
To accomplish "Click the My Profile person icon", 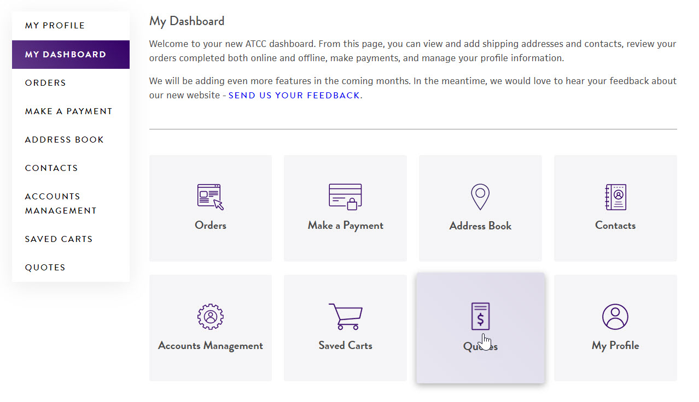I will click(x=615, y=317).
